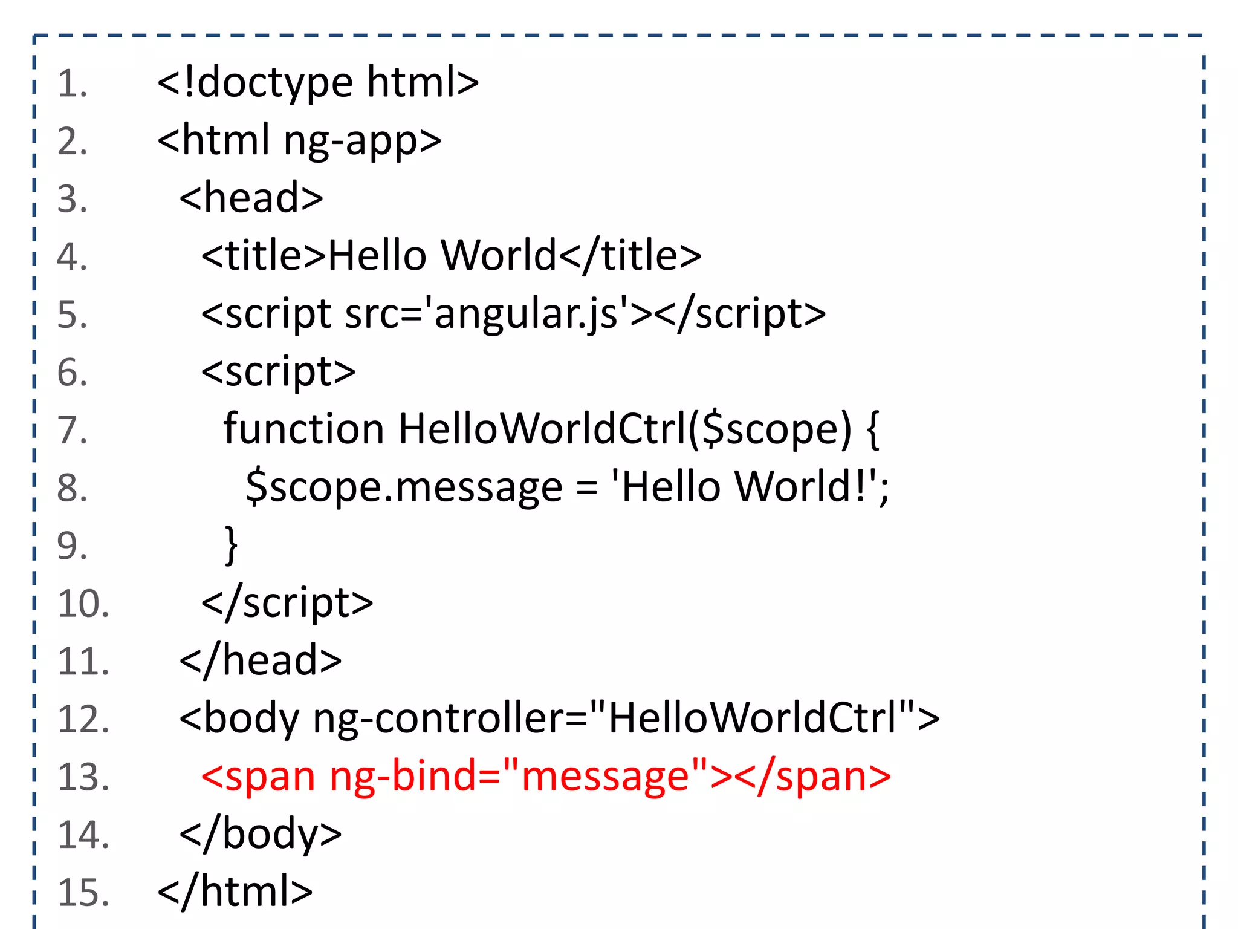Screen dimensions: 1238x929
Task: Click the closing script tag line
Action: pos(287,602)
